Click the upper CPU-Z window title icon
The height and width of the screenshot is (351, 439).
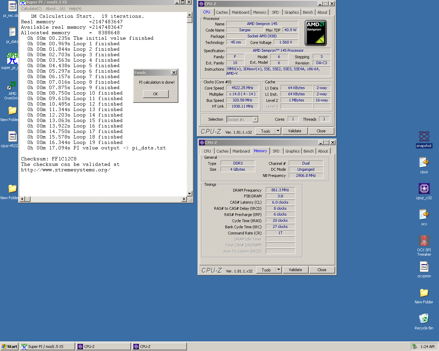pyautogui.click(x=201, y=4)
